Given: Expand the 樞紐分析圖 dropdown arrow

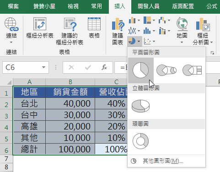Looking at the screenshot, I should (211, 42).
